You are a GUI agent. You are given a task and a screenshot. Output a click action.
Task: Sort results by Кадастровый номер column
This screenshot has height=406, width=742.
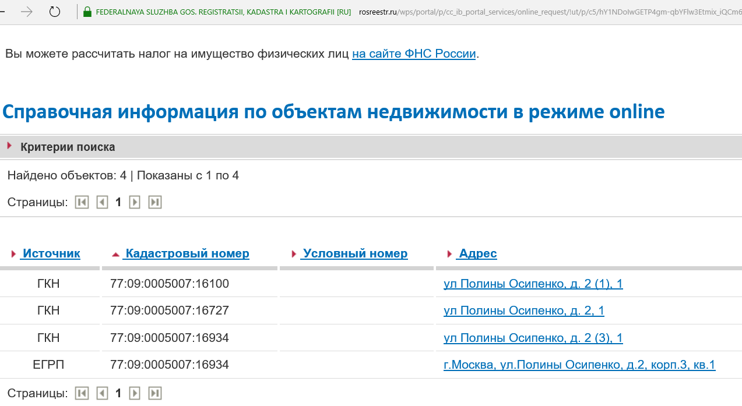(x=187, y=253)
